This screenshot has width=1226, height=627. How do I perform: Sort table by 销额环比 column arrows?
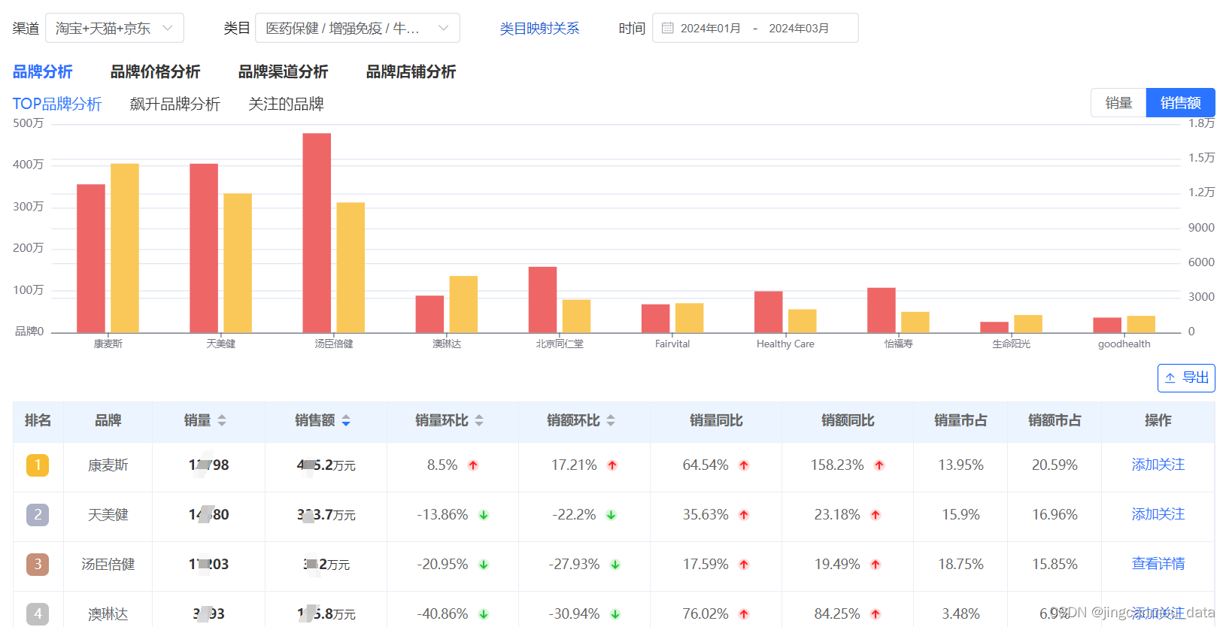point(611,420)
